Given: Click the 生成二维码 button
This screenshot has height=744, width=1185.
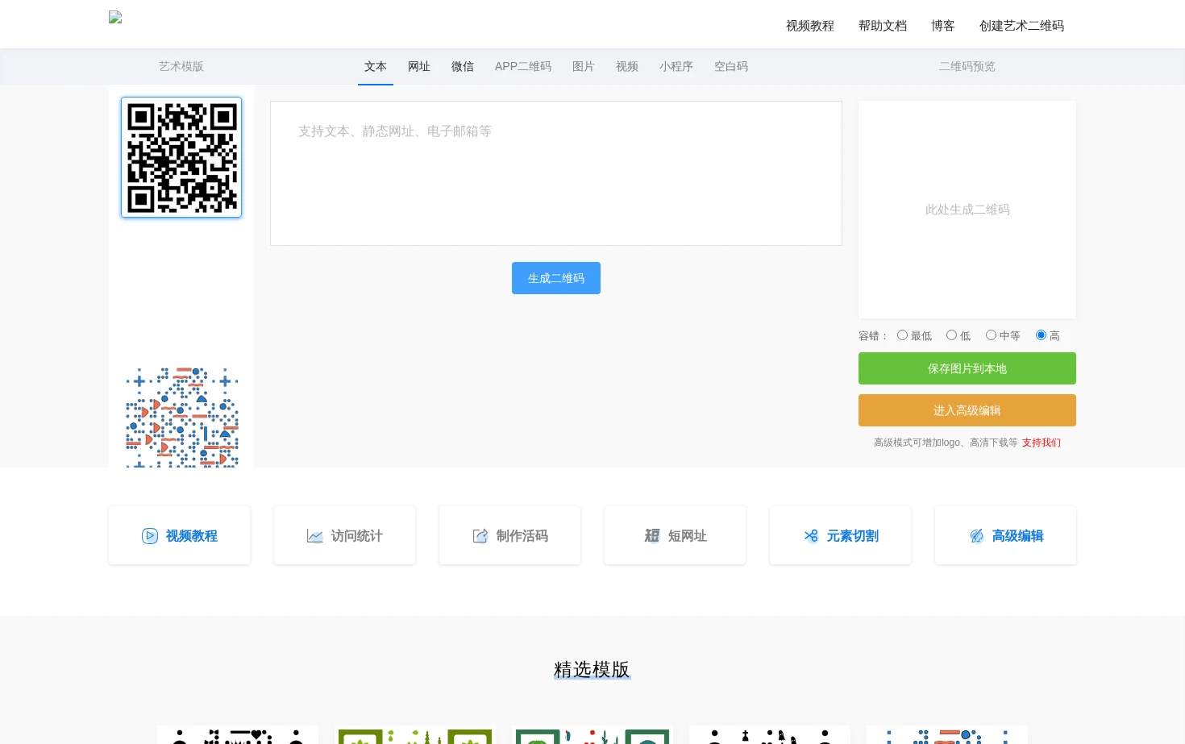Looking at the screenshot, I should (x=556, y=278).
